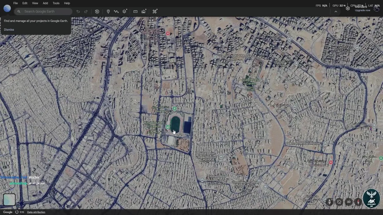Click the Medical Center hospital marker at right
The width and height of the screenshot is (383, 215).
click(331, 162)
